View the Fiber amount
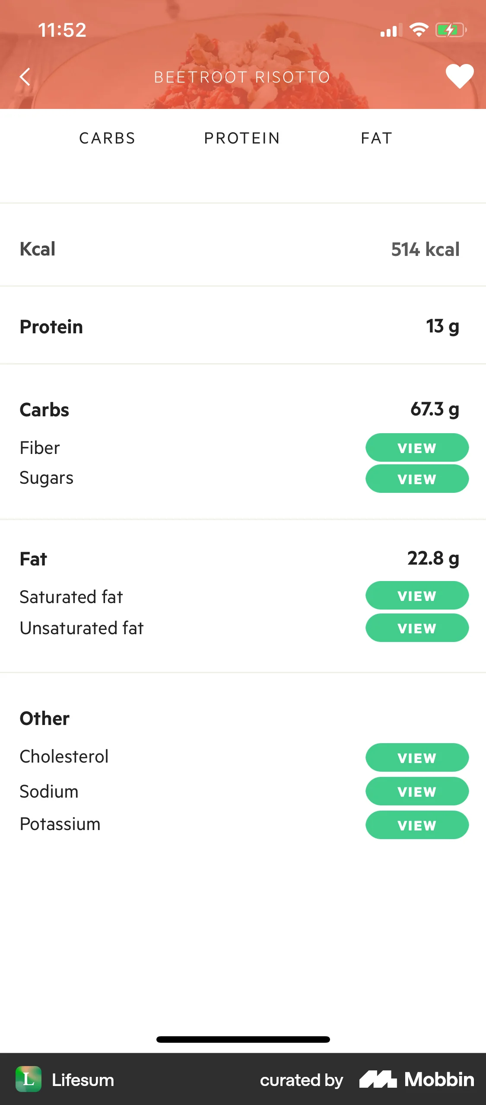The width and height of the screenshot is (486, 1105). tap(417, 448)
